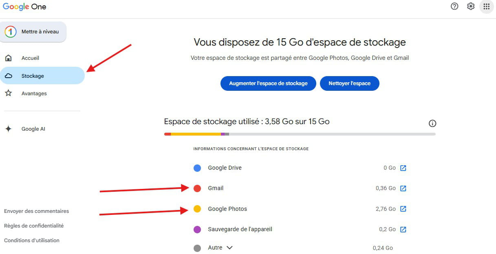Image resolution: width=496 pixels, height=254 pixels.
Task: Open Règles de confidentialité link
Action: [34, 226]
